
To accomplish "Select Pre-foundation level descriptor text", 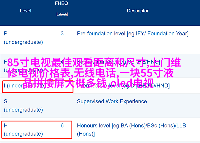I will (x=133, y=34).
